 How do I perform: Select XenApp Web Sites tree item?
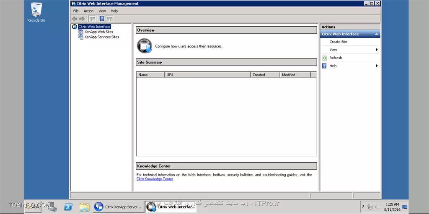pyautogui.click(x=99, y=32)
